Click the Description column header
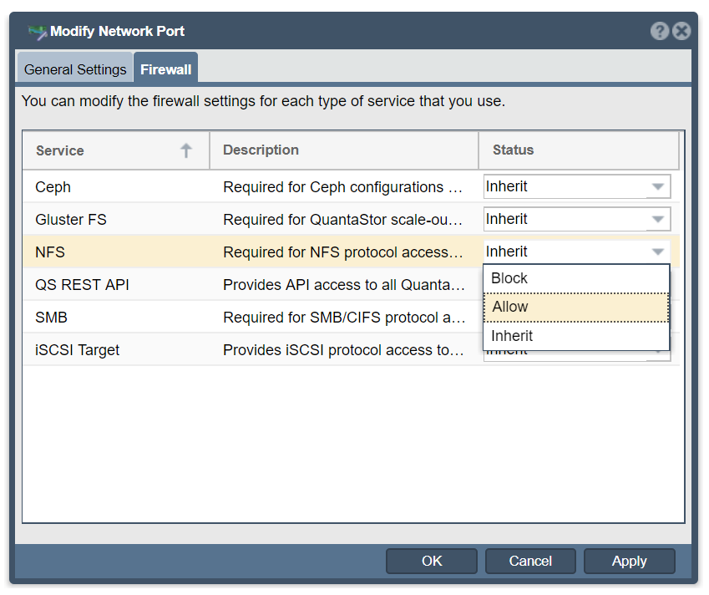The image size is (709, 595). coord(344,150)
